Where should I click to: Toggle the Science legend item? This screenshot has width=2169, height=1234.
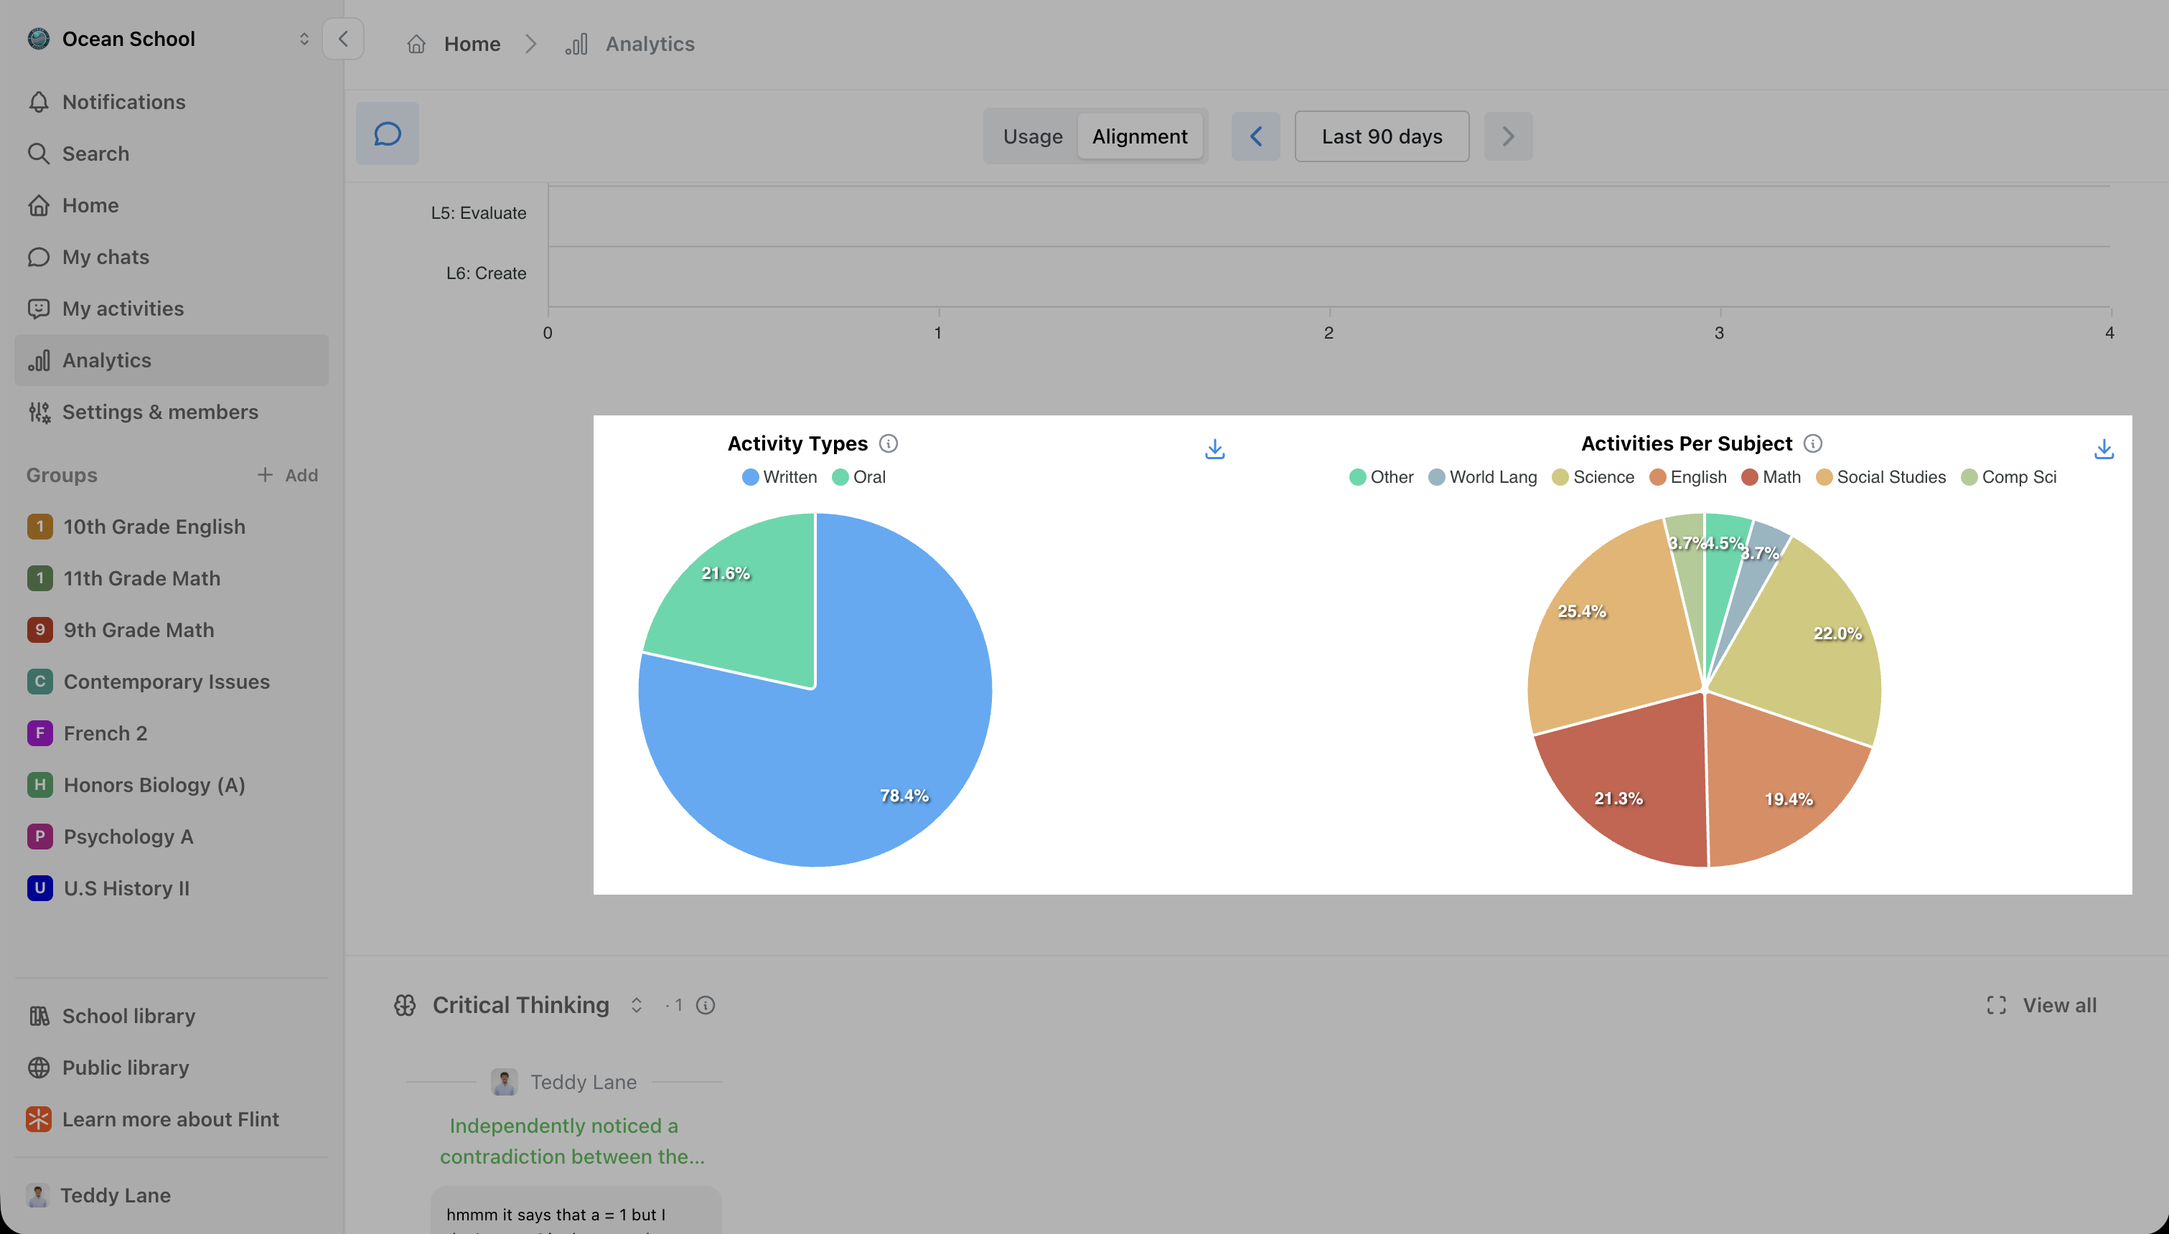pyautogui.click(x=1593, y=477)
